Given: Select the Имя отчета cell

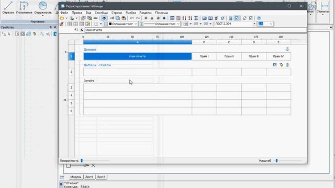Looking at the screenshot, I should 138,56.
